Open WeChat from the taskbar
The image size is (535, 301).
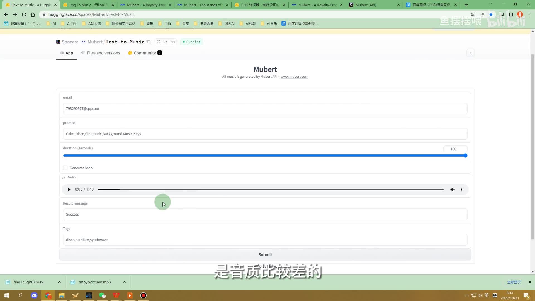[x=102, y=295]
